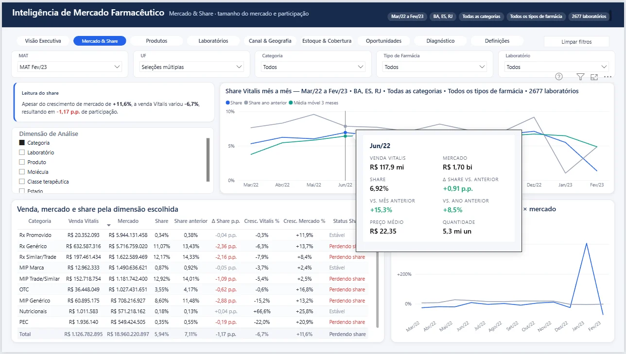Open the Estoque & Cobertura tab
Image resolution: width=626 pixels, height=354 pixels.
[327, 41]
